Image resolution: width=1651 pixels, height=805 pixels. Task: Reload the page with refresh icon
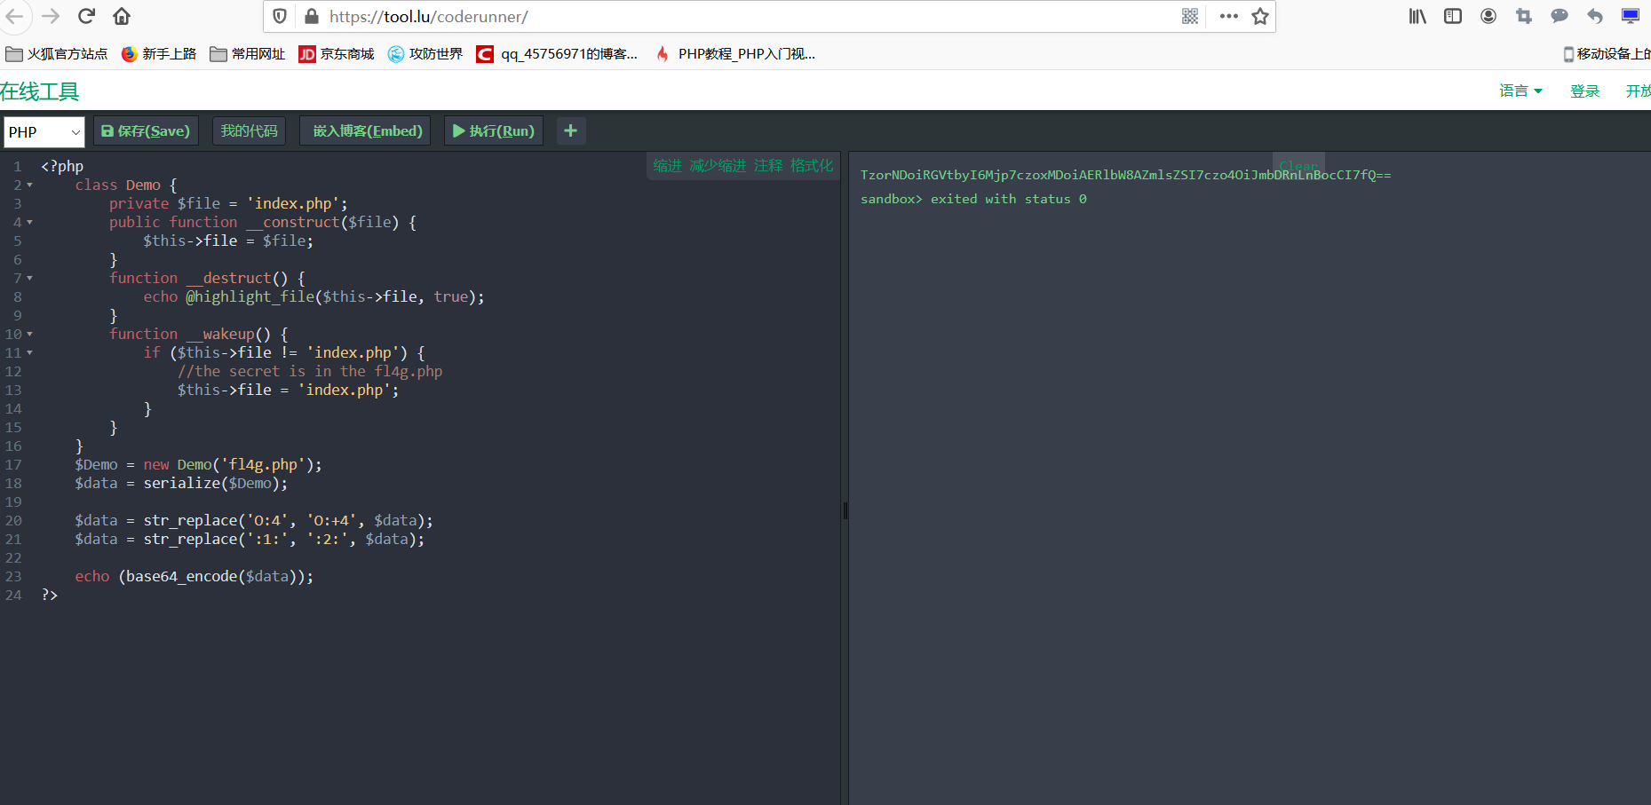tap(86, 16)
